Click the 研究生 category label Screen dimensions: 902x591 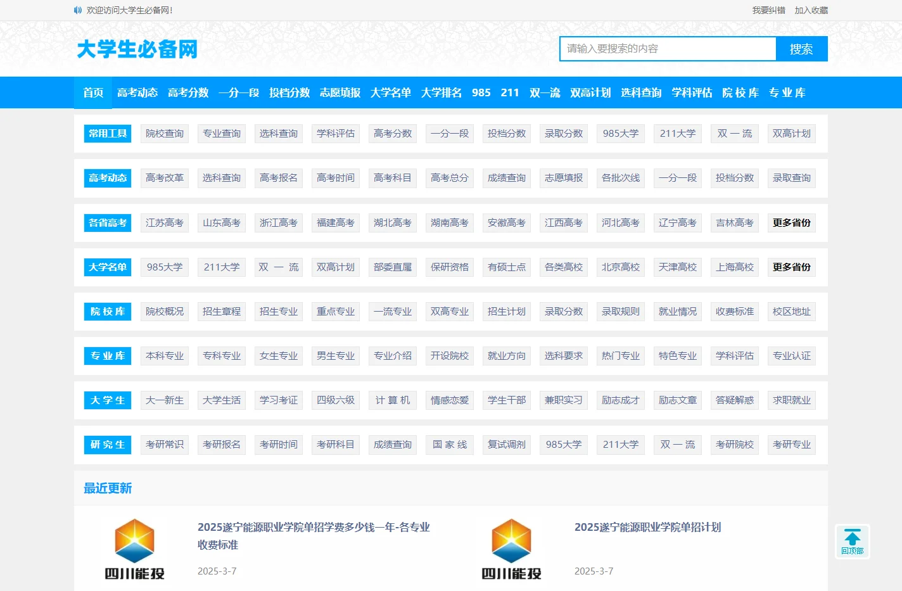click(x=108, y=445)
